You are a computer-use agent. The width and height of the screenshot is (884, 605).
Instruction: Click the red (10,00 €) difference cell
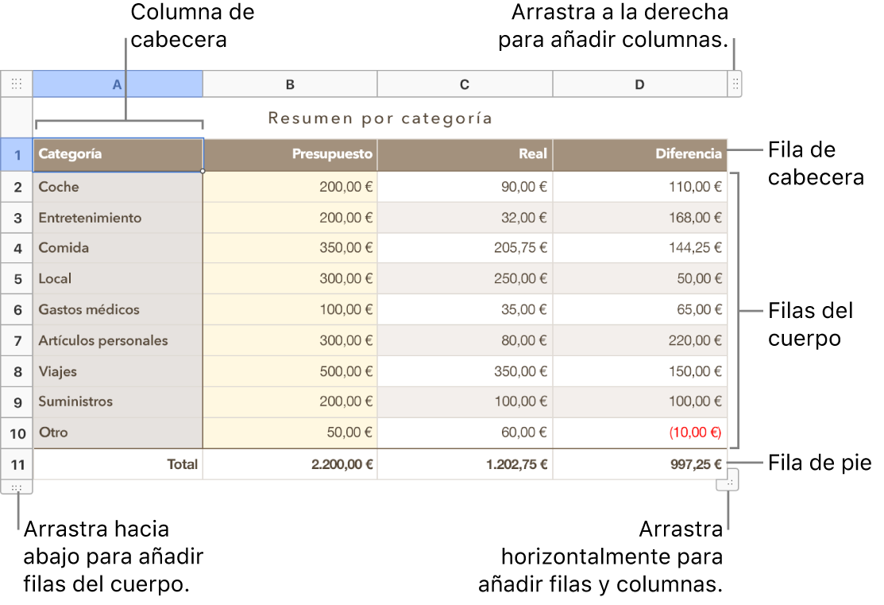(639, 433)
